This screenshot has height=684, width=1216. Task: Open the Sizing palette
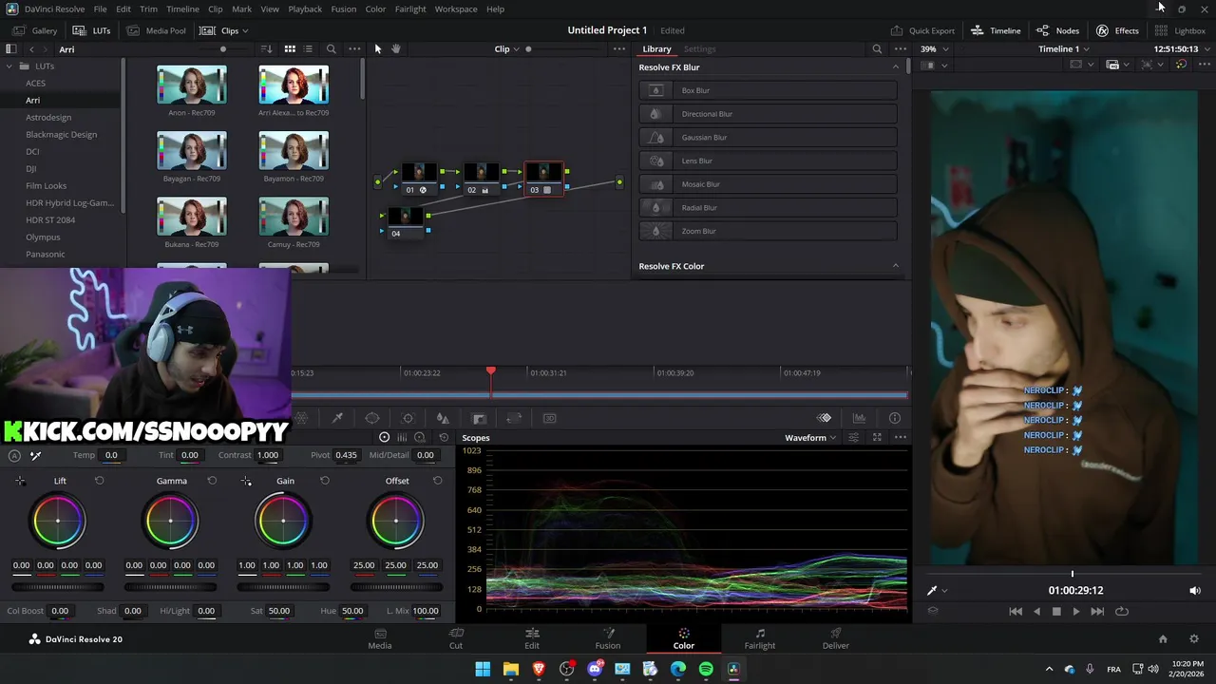(514, 418)
